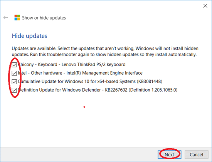212x162 pixels.
Task: Proceed with the Next button
Action: [x=170, y=155]
